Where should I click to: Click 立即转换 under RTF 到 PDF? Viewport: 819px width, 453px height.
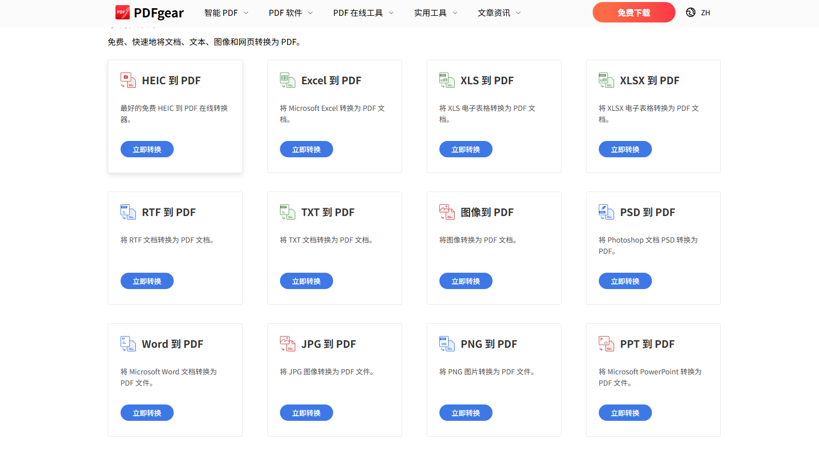(147, 281)
